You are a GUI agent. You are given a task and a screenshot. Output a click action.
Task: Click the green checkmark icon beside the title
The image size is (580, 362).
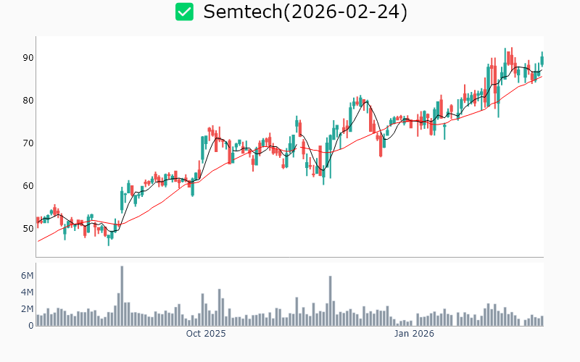click(185, 12)
